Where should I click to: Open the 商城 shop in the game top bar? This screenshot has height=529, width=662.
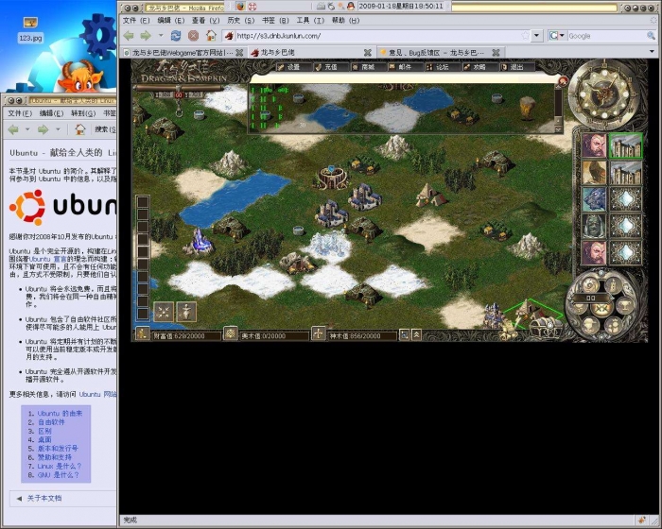(x=369, y=67)
